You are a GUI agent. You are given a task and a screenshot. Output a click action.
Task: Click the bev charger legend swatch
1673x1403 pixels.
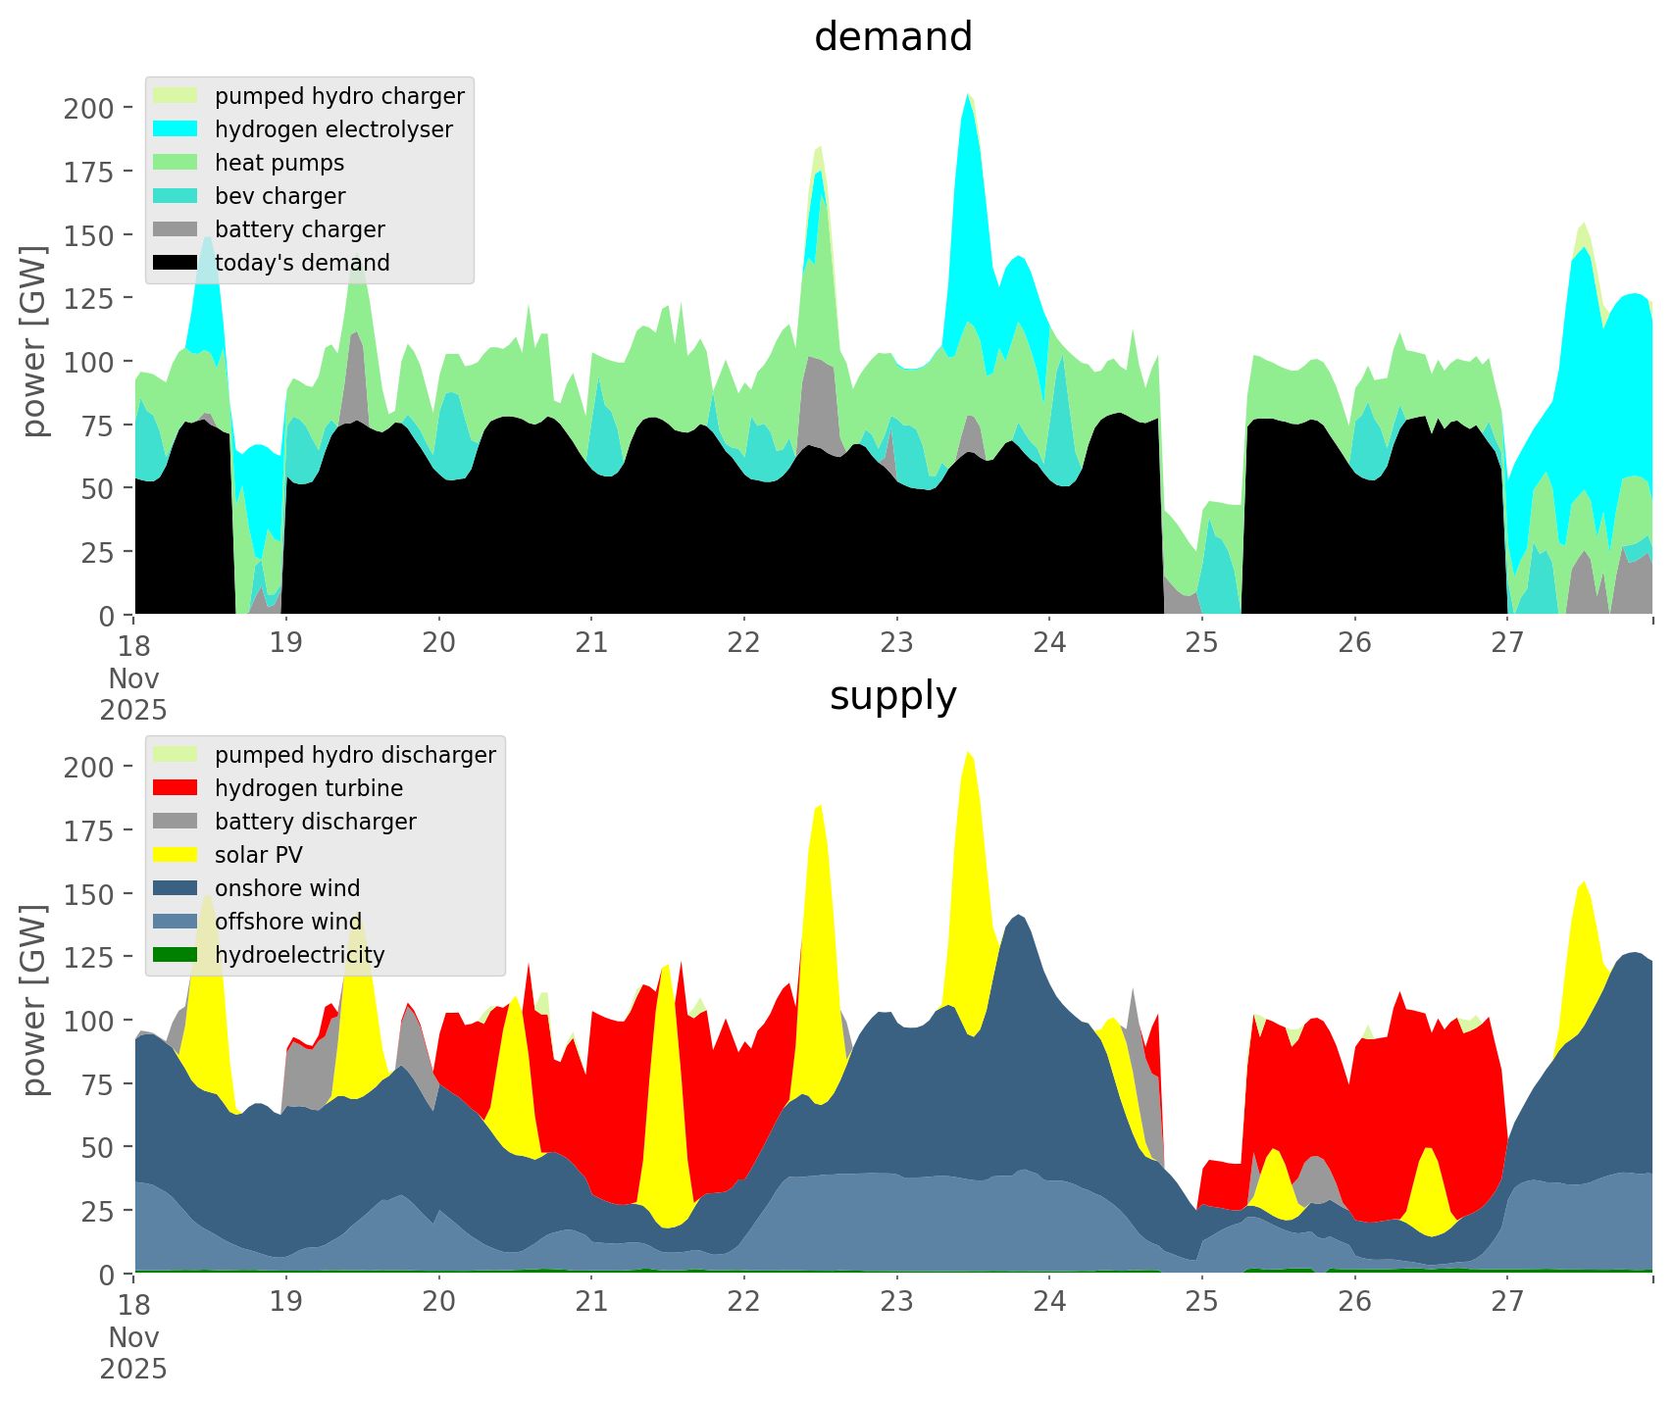177,196
